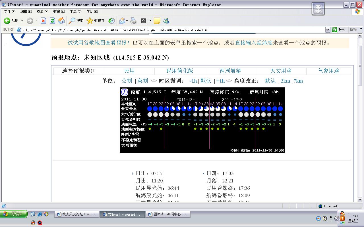364x227 pixels.
Task: Refresh the page with the green arrows icon
Action: pos(52,21)
